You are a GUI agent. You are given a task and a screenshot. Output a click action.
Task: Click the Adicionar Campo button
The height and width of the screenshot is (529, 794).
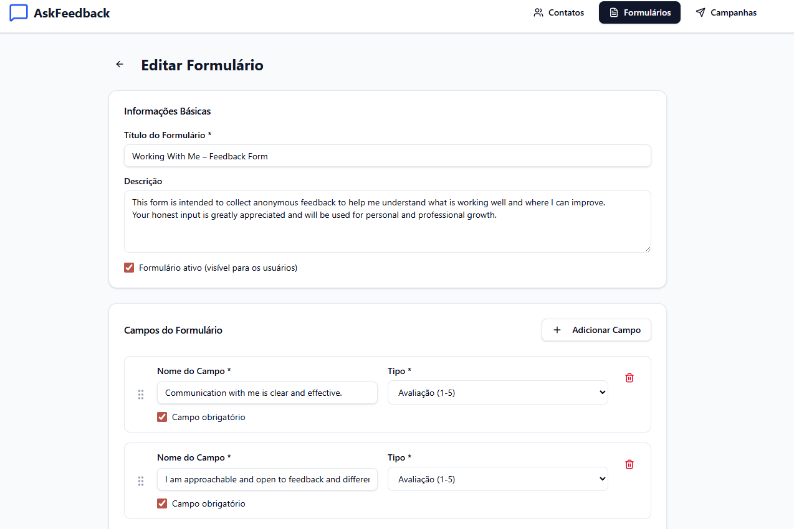pyautogui.click(x=596, y=330)
